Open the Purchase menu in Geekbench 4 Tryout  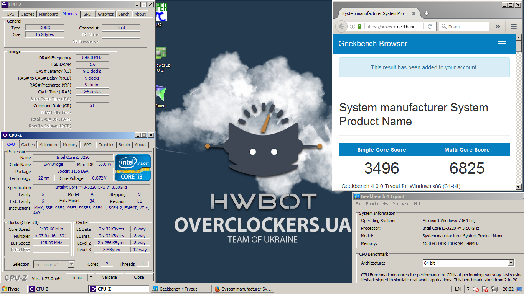click(x=401, y=204)
